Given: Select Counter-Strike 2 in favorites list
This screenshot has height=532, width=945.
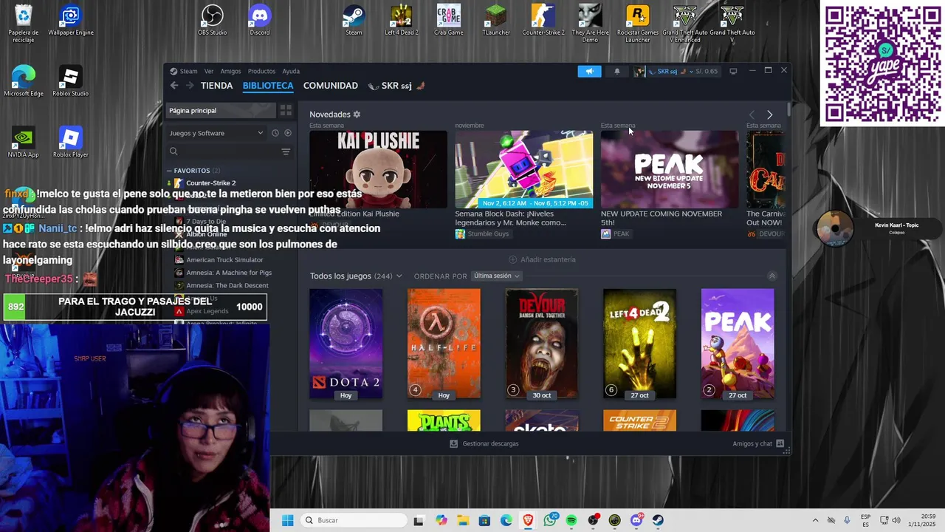Looking at the screenshot, I should (210, 183).
